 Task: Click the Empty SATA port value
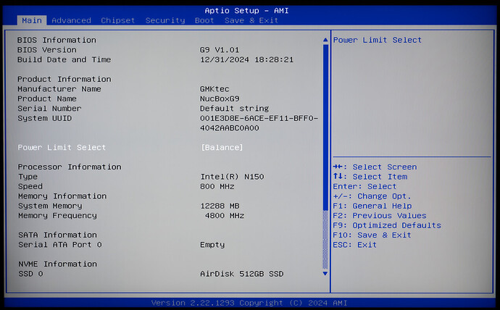(212, 245)
